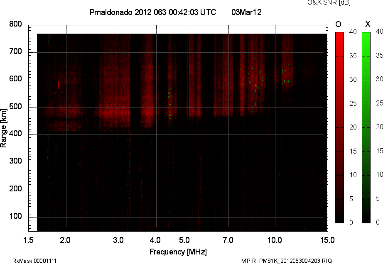Click the 1.5 frequency axis label
This screenshot has height=264, width=383.
(x=28, y=240)
